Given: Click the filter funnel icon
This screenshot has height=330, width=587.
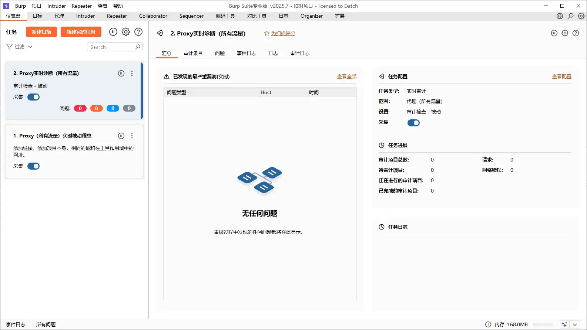Looking at the screenshot, I should coord(10,47).
